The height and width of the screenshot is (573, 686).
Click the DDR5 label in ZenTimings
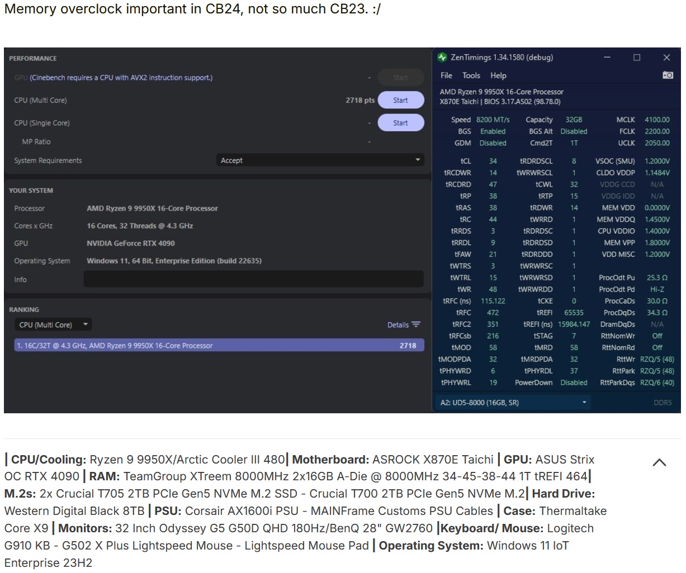click(663, 402)
